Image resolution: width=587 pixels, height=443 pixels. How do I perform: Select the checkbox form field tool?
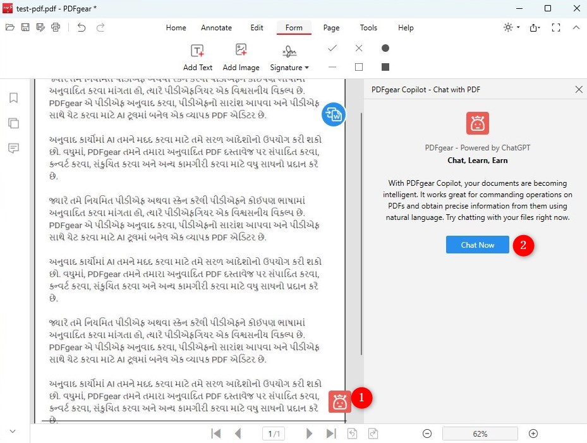(358, 66)
